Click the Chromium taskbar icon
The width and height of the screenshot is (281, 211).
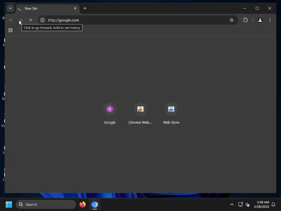(95, 204)
